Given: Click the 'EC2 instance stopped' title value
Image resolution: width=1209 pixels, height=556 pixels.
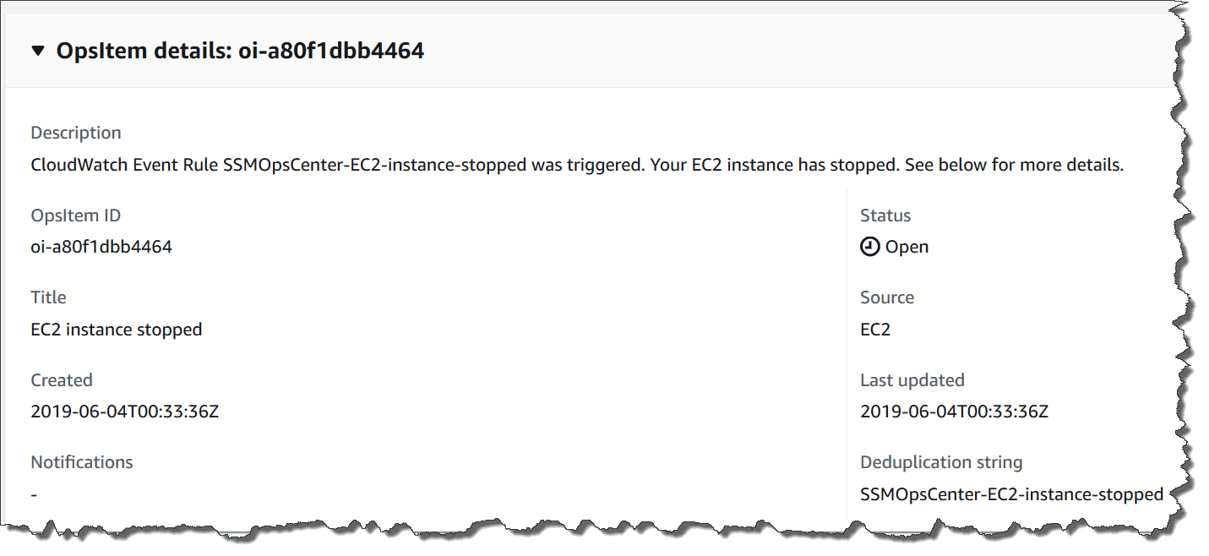Looking at the screenshot, I should [117, 330].
